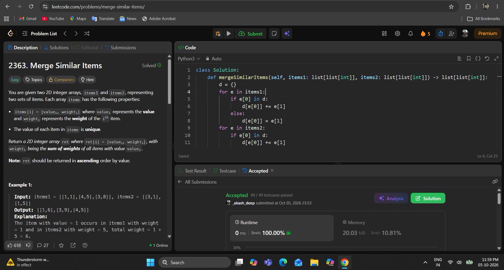Switch to the Description tab
Image resolution: width=504 pixels, height=270 pixels.
[23, 48]
